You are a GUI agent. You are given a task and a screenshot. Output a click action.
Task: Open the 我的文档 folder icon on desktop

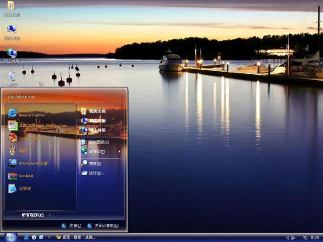click(x=11, y=7)
